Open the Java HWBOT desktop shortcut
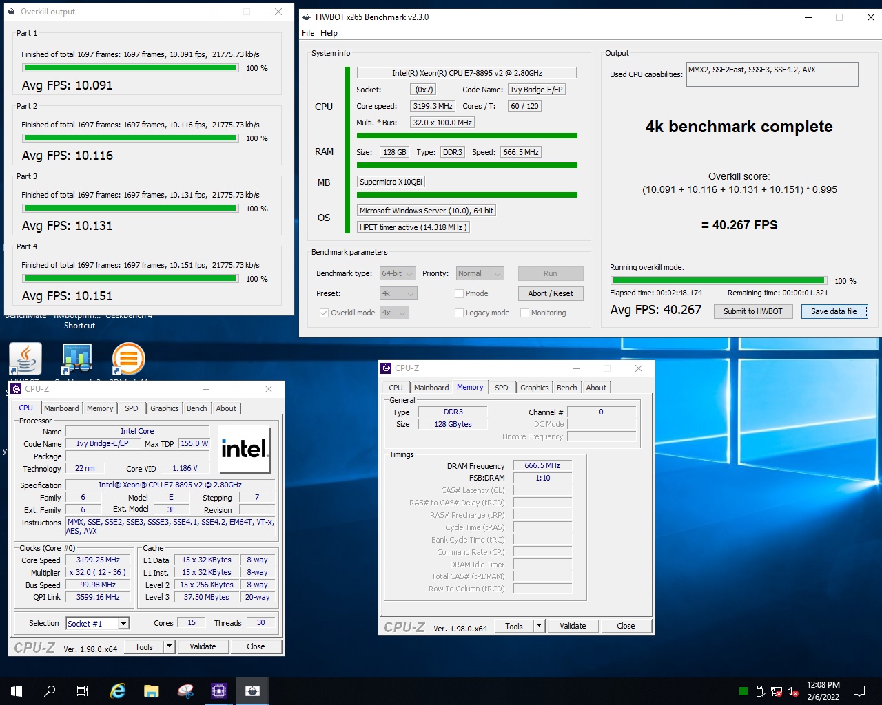Viewport: 882px width, 705px height. 25,359
